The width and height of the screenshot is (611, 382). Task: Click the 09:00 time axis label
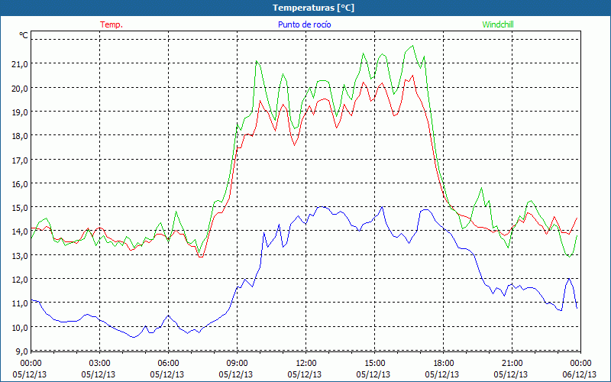pyautogui.click(x=237, y=364)
